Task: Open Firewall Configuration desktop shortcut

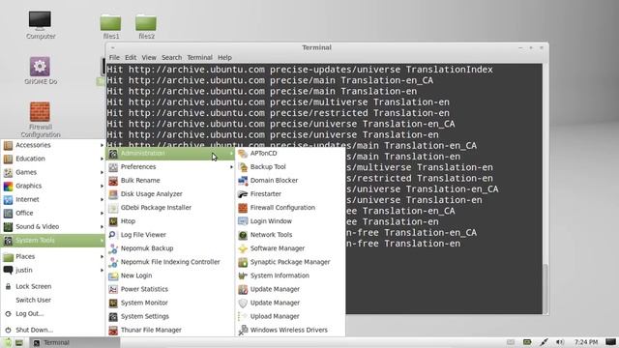Action: pos(41,120)
